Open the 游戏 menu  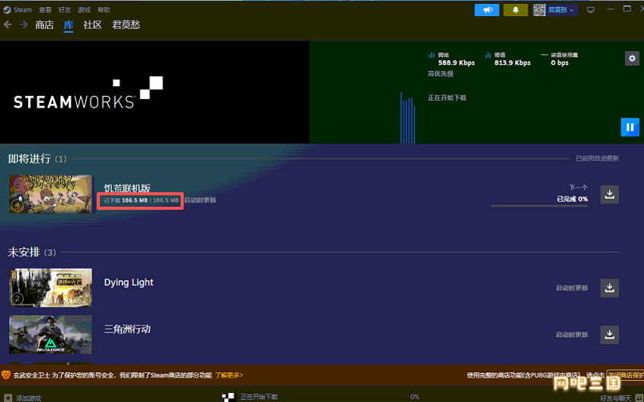point(84,10)
